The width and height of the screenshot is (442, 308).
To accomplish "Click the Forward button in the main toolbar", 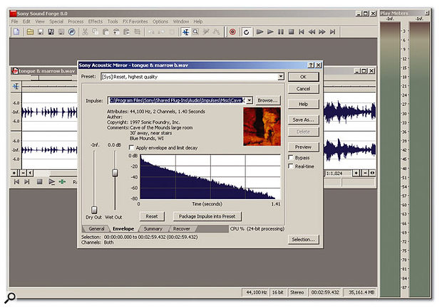I will 322,32.
